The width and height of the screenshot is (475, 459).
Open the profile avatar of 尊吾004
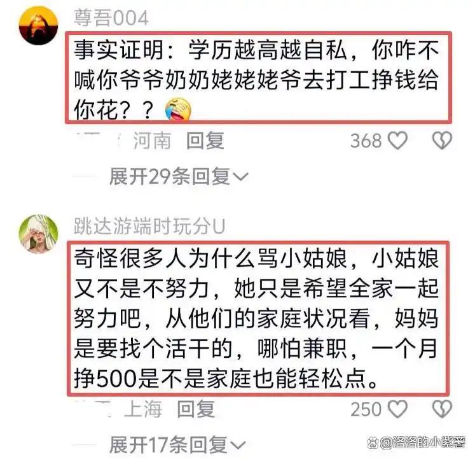(38, 25)
